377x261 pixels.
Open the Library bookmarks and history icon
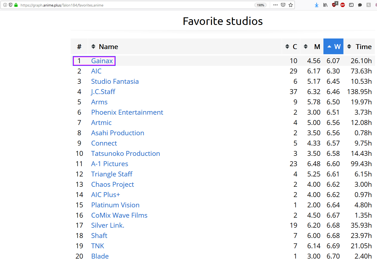point(325,5)
